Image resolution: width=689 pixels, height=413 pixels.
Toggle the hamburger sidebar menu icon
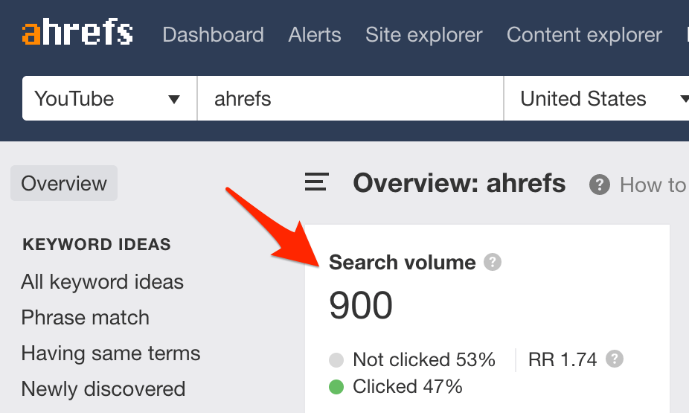317,182
